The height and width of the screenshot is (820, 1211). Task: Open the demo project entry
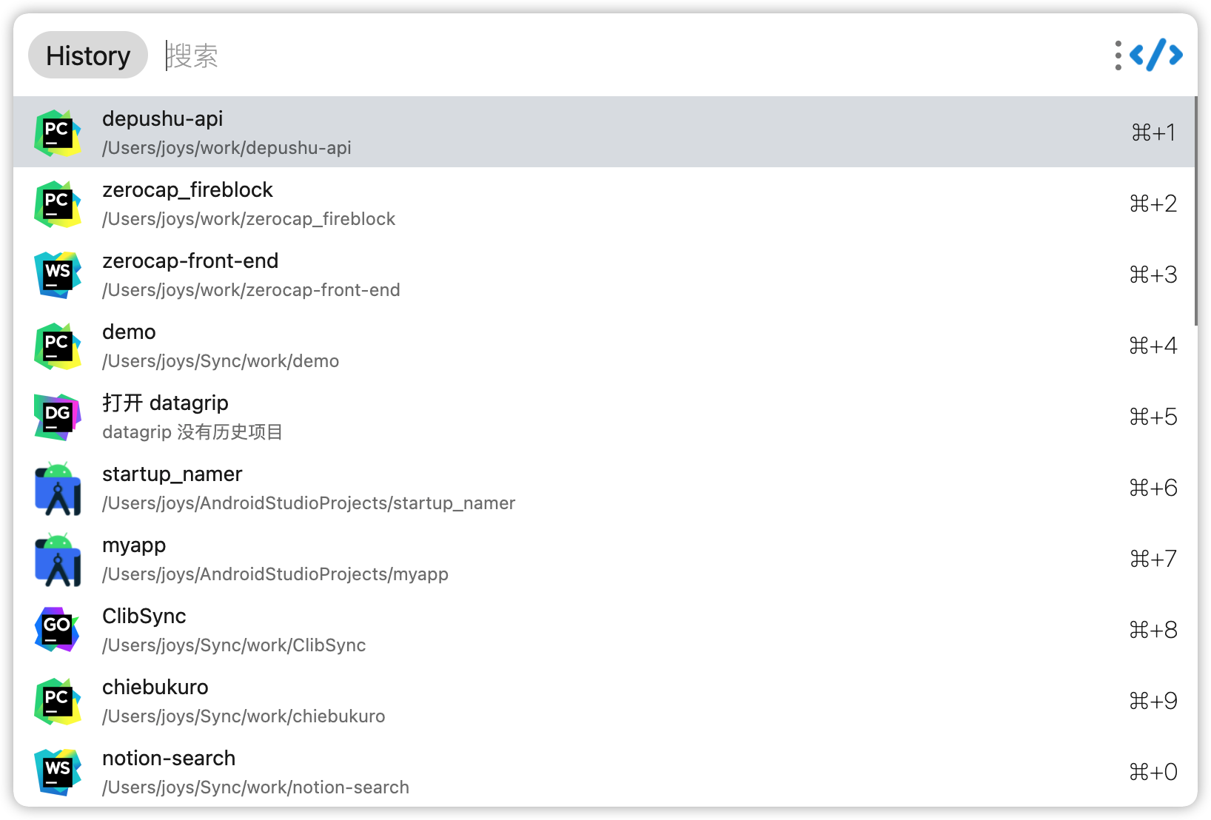coord(604,346)
